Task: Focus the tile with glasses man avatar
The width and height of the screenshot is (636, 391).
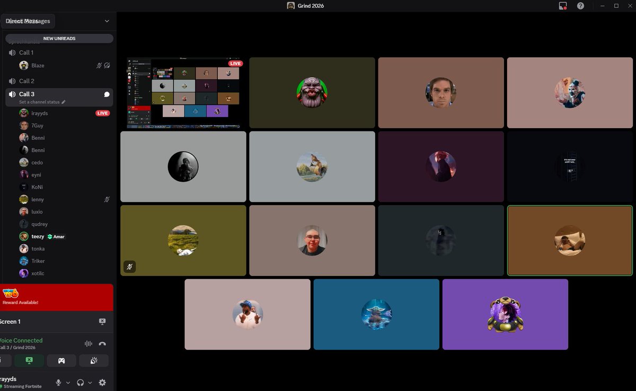Action: 312,241
